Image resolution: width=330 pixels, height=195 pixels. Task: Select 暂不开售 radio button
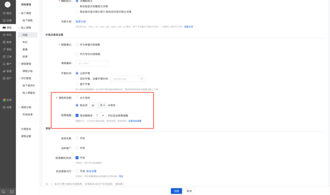[77, 84]
